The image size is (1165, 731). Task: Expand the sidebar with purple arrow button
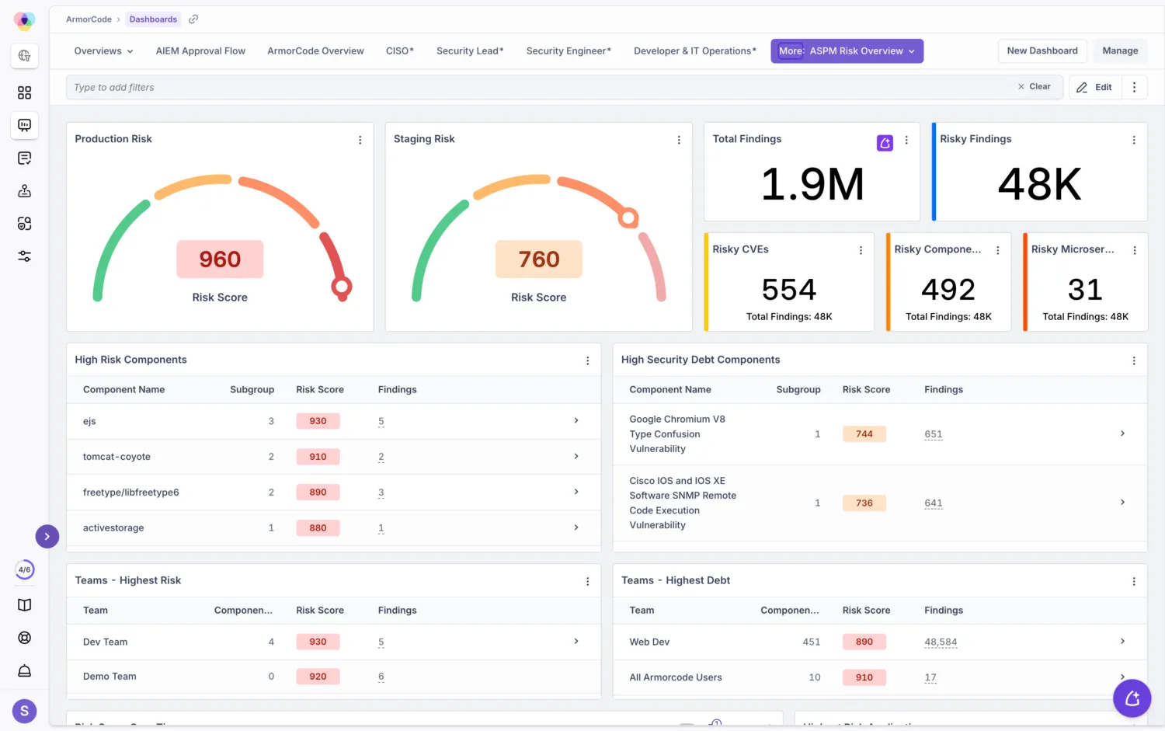pyautogui.click(x=47, y=536)
